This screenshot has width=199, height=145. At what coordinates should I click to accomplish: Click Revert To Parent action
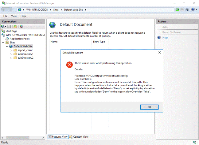[171, 32]
